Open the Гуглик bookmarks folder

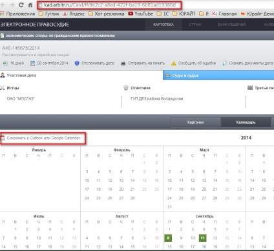coord(48,14)
